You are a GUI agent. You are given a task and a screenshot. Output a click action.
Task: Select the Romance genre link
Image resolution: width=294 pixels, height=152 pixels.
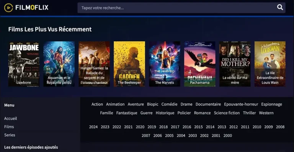click(x=202, y=113)
